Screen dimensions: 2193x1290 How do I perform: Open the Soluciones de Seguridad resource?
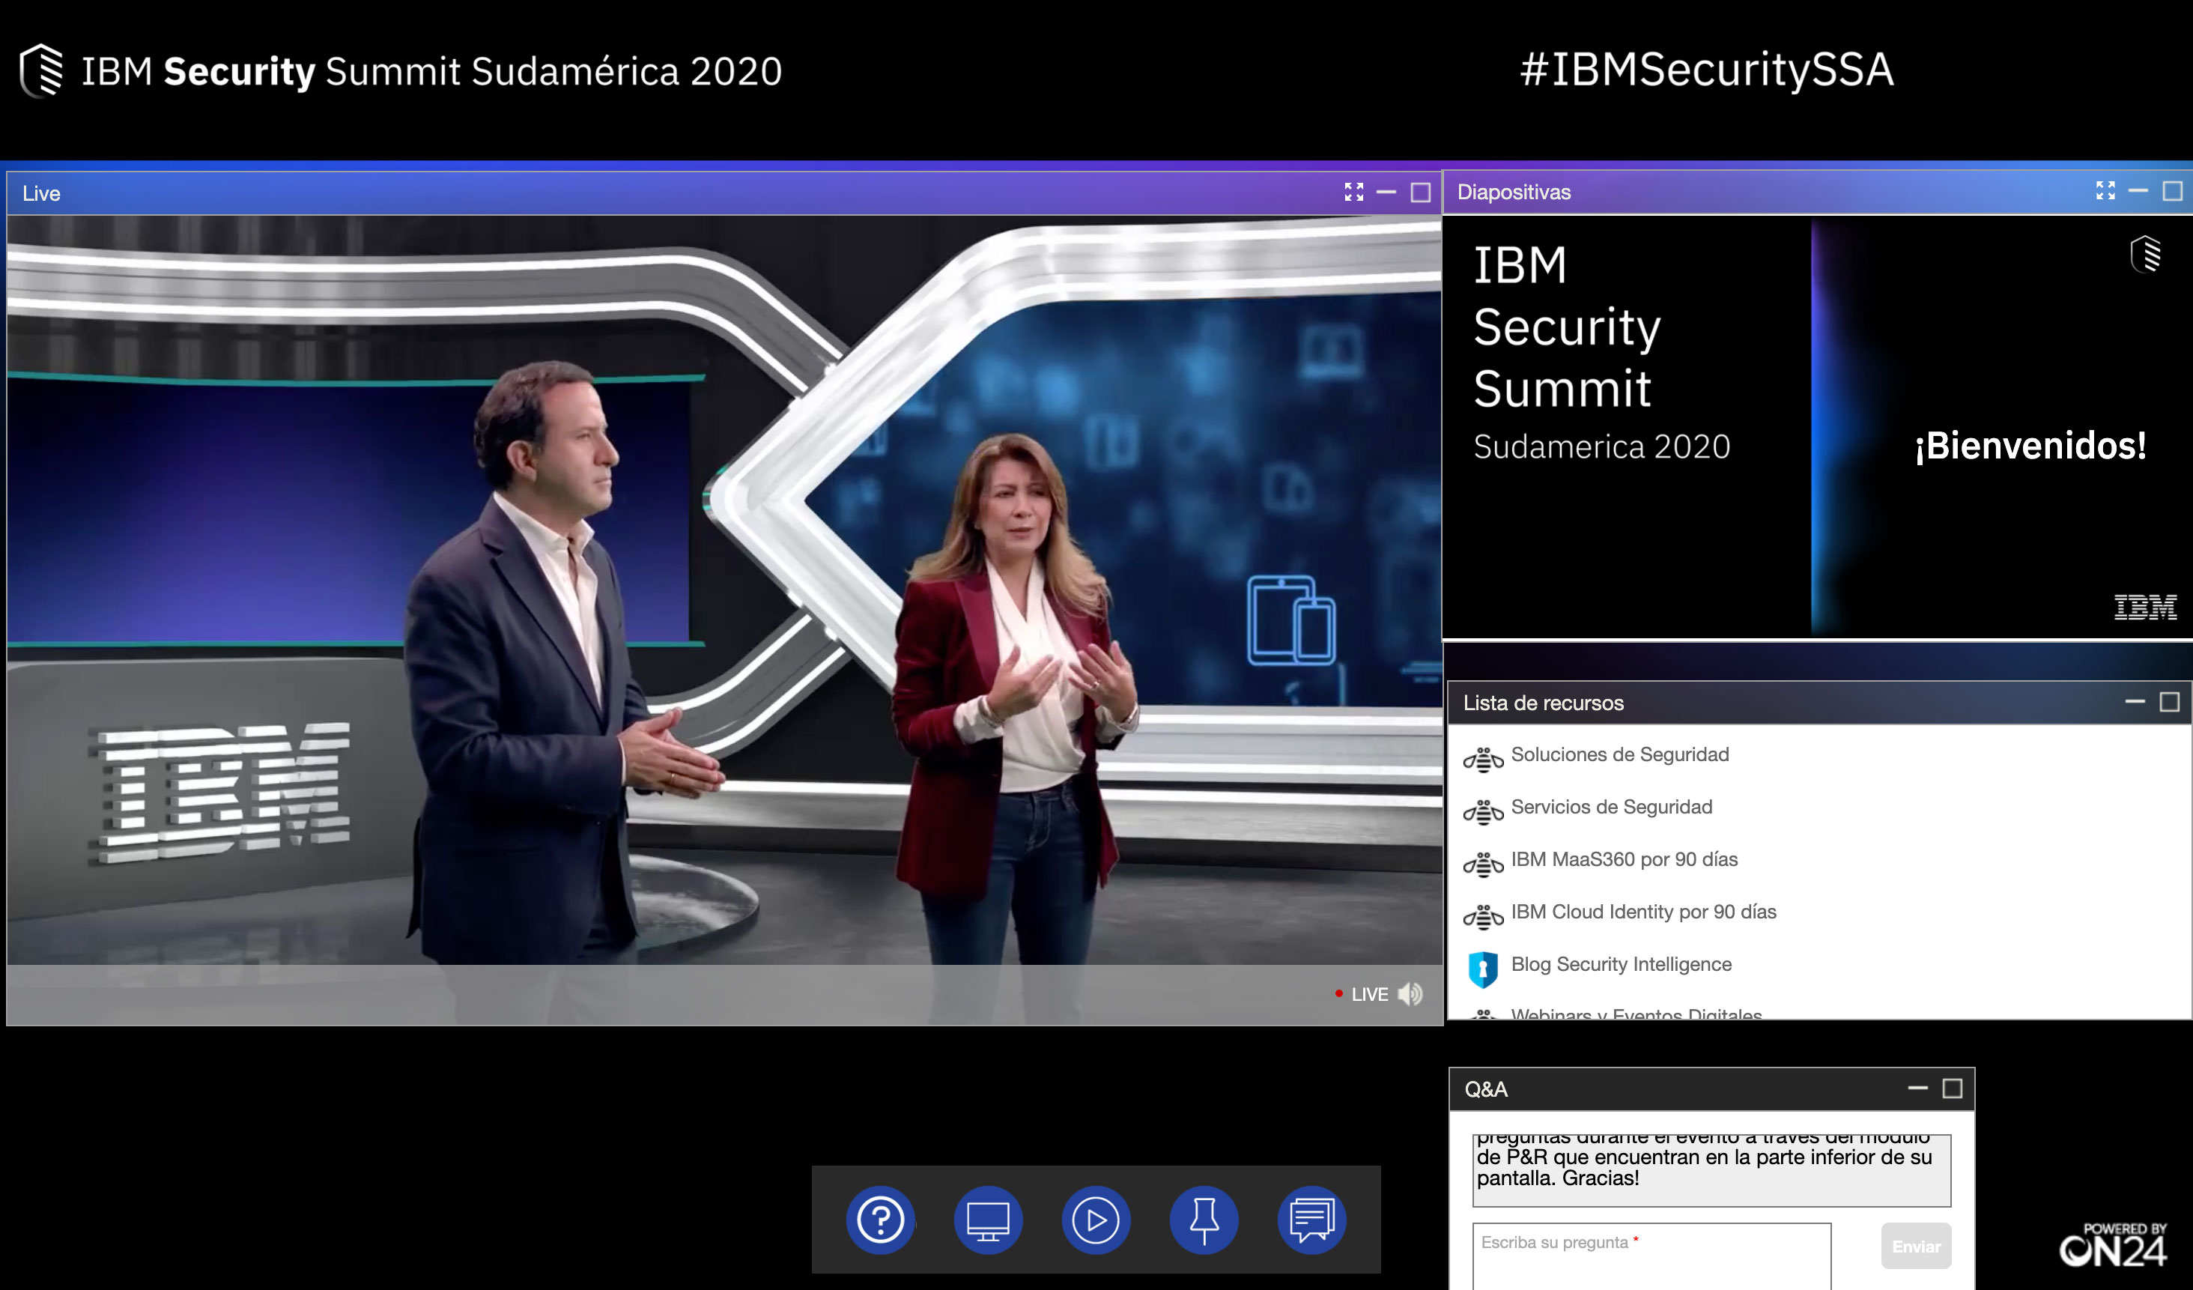(1619, 754)
